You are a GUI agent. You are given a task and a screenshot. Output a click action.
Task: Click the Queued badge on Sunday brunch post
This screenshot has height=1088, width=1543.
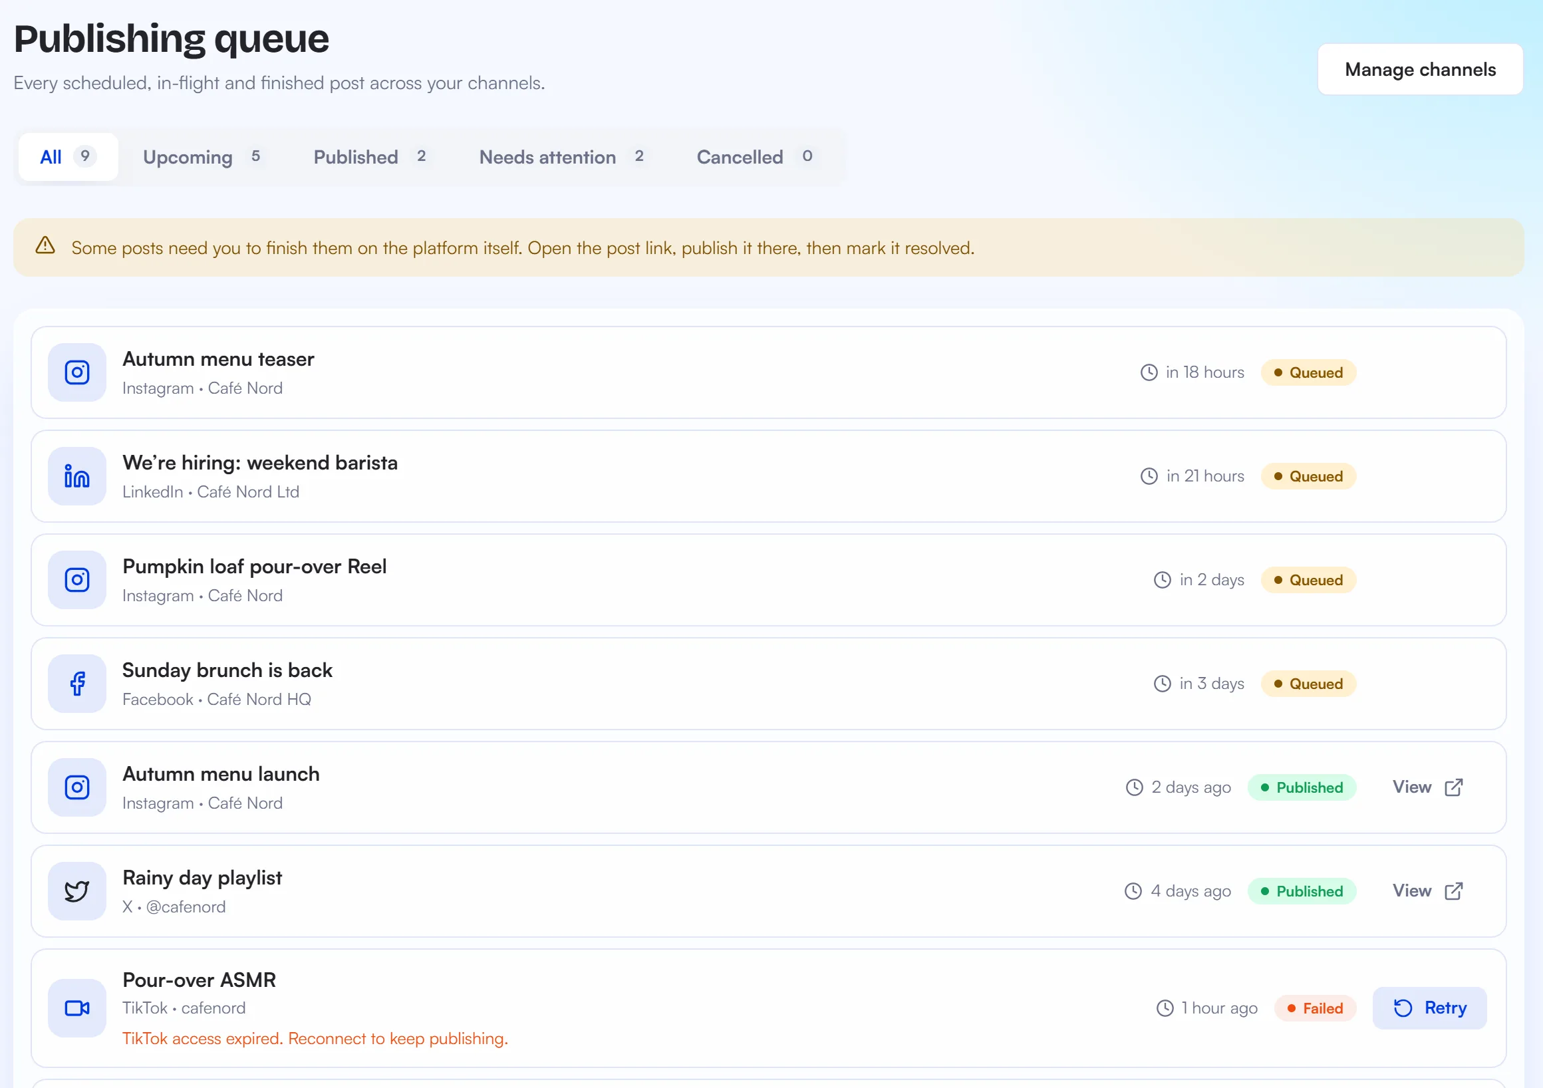[1308, 684]
